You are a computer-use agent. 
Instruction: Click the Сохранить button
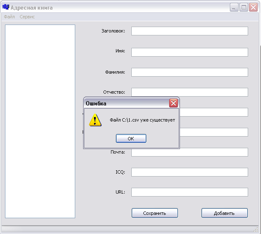click(x=155, y=213)
